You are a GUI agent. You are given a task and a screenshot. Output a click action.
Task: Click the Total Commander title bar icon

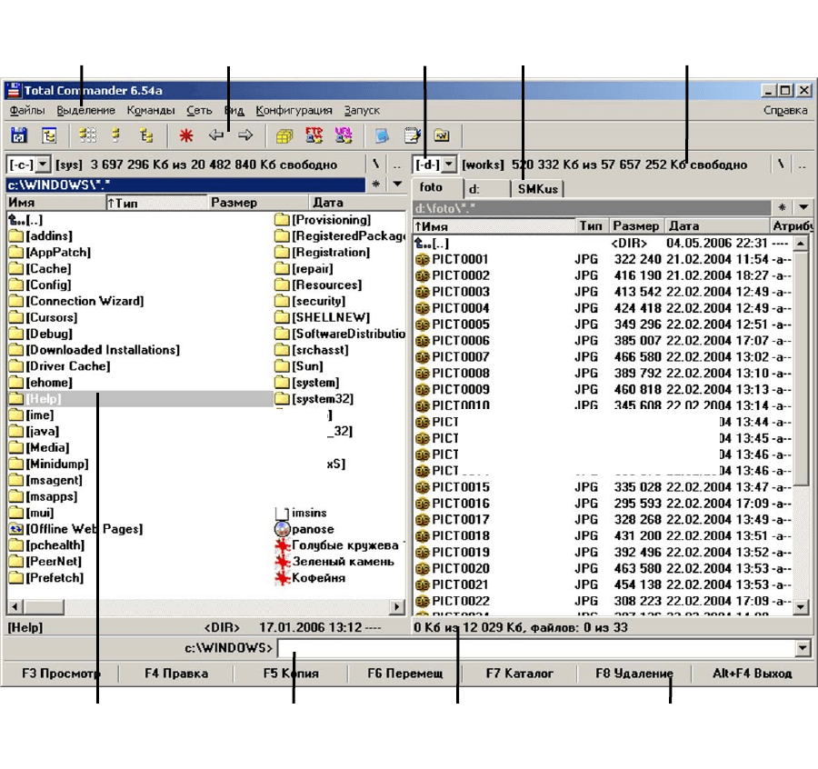tap(14, 90)
